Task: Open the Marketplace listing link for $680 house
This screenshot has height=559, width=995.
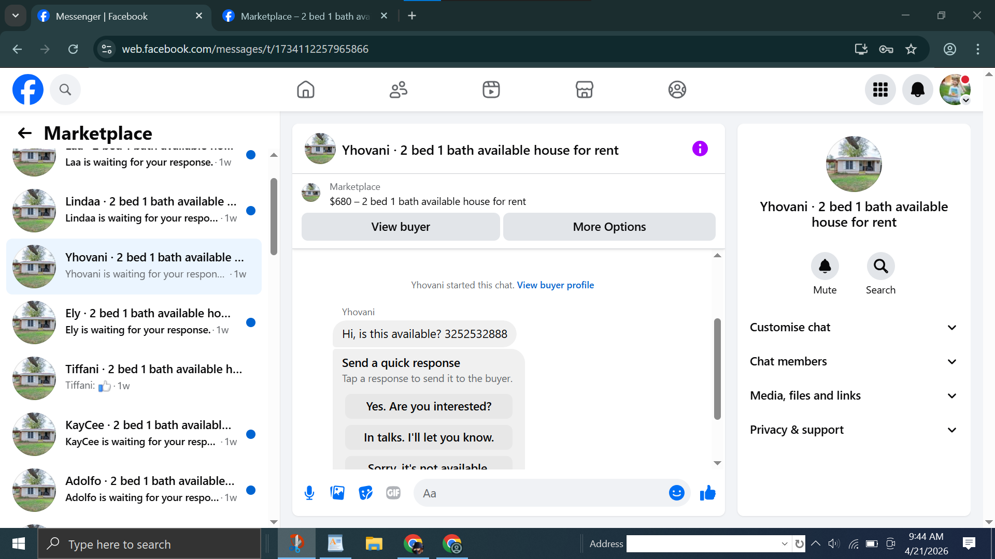Action: pyautogui.click(x=428, y=201)
